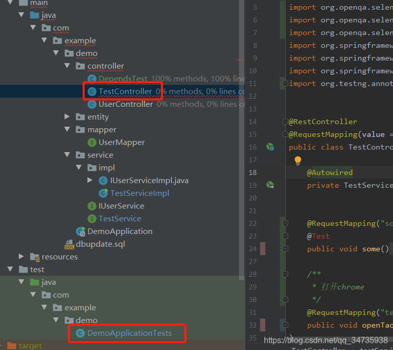Click the TestServiceImpl class icon
This screenshot has height=350, width=393.
pyautogui.click(x=103, y=193)
